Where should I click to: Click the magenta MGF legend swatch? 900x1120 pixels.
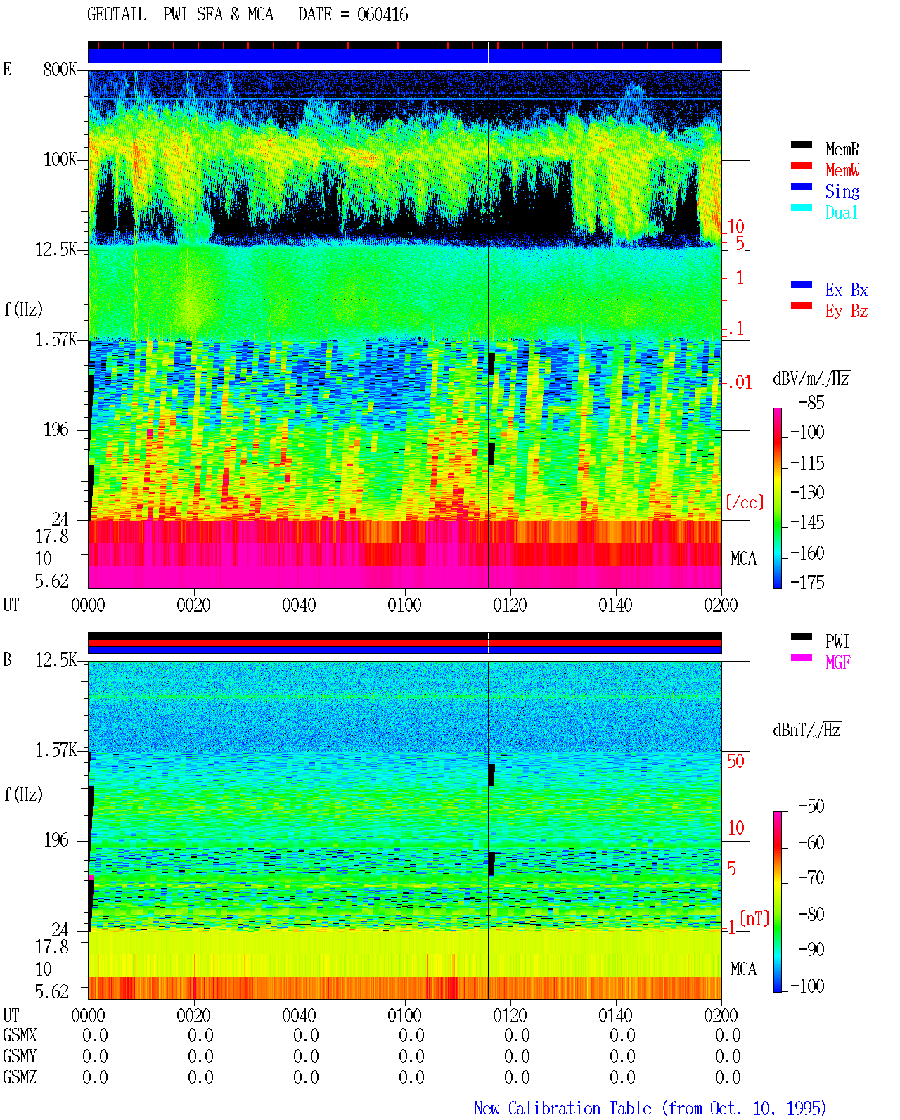pos(802,657)
